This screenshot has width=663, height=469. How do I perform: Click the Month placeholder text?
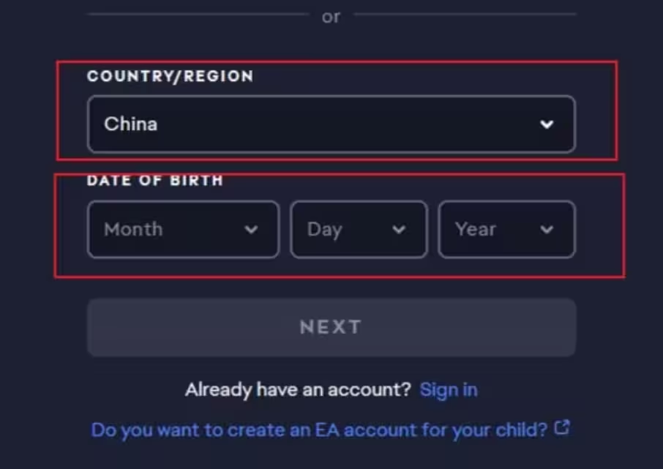133,229
